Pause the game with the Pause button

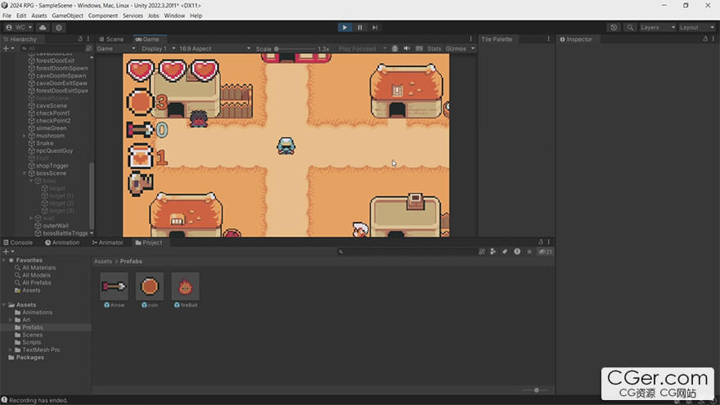tap(360, 28)
